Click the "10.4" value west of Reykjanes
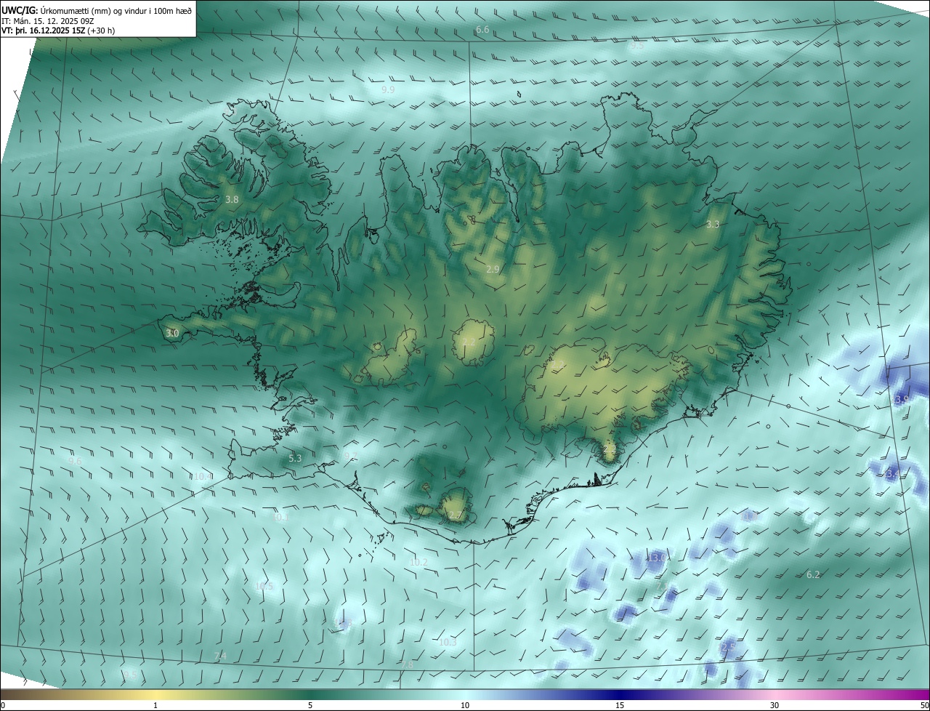Viewport: 930px width, 711px height. [203, 477]
